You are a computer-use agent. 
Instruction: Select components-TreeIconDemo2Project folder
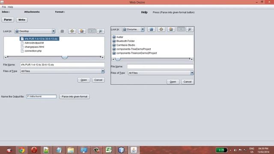click(x=135, y=53)
